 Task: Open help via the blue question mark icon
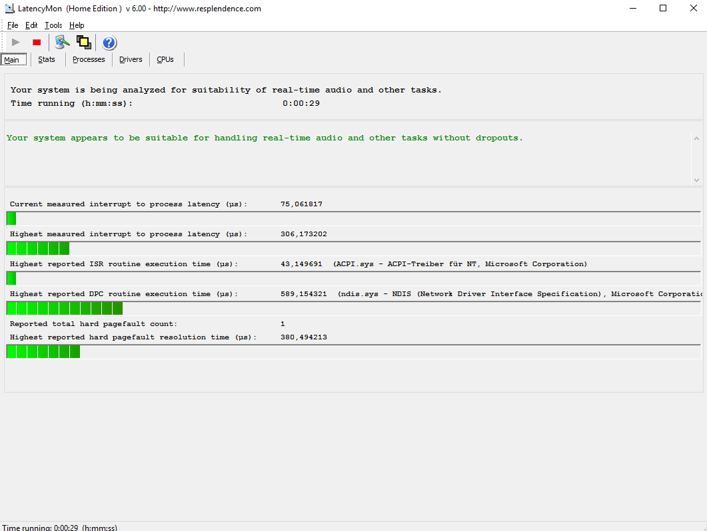pyautogui.click(x=109, y=43)
